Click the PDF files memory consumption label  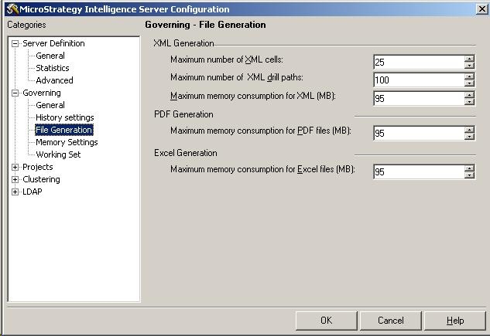click(261, 131)
